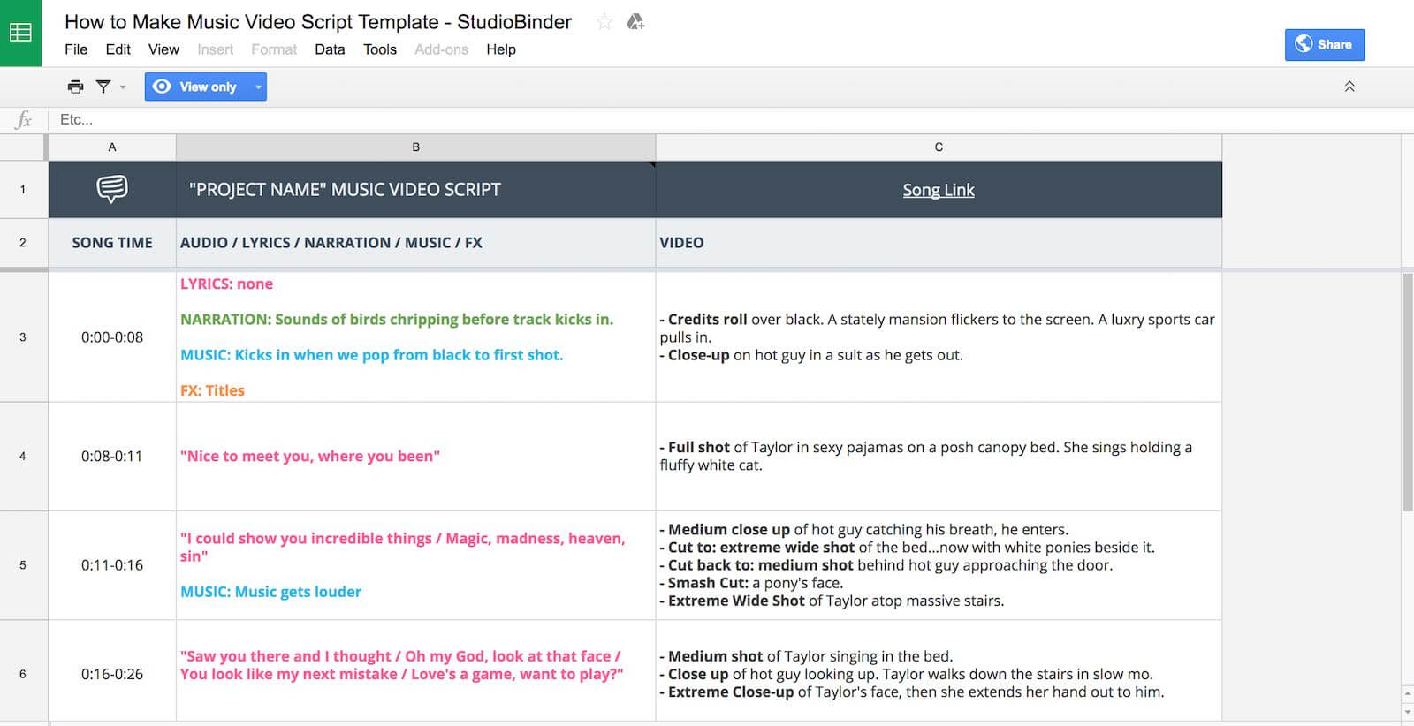Print the spreadsheet with printer icon

pos(76,87)
